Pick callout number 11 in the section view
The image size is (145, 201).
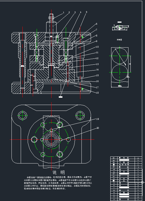point(97,52)
